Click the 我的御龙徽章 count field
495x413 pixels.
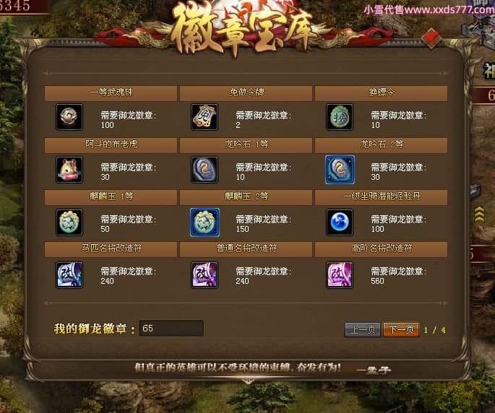pos(171,329)
